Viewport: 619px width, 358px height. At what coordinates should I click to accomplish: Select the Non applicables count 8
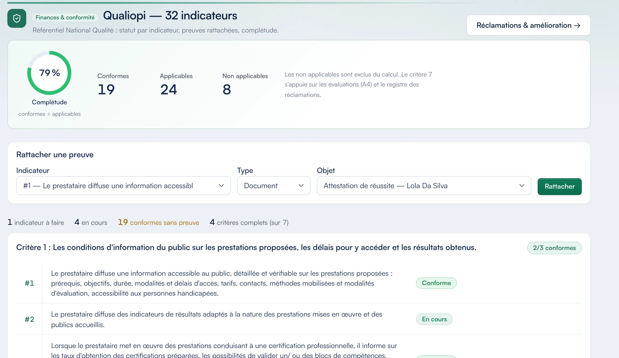coord(227,89)
